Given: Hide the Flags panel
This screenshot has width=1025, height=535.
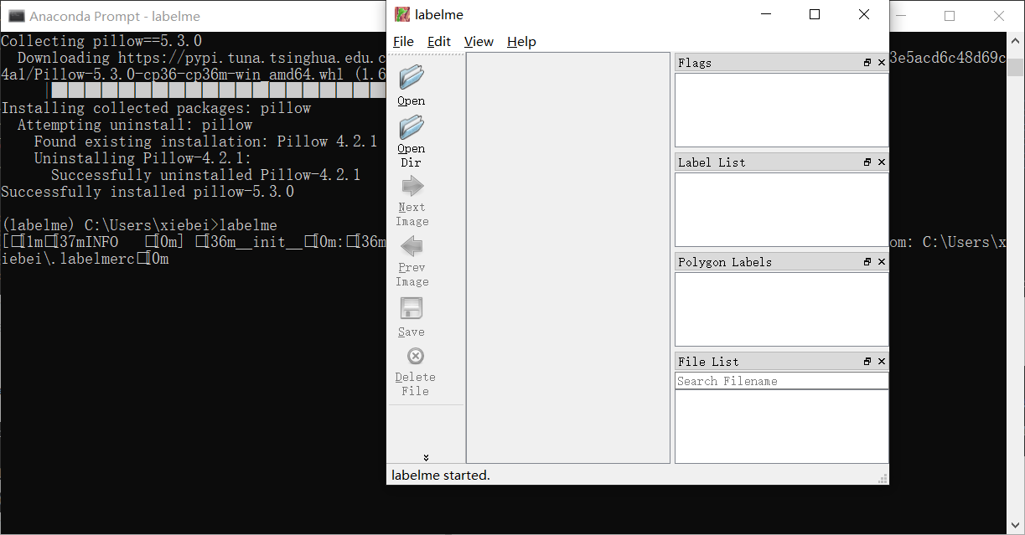Looking at the screenshot, I should coord(881,62).
